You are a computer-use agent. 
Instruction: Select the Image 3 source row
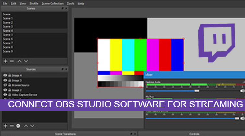tap(35, 80)
